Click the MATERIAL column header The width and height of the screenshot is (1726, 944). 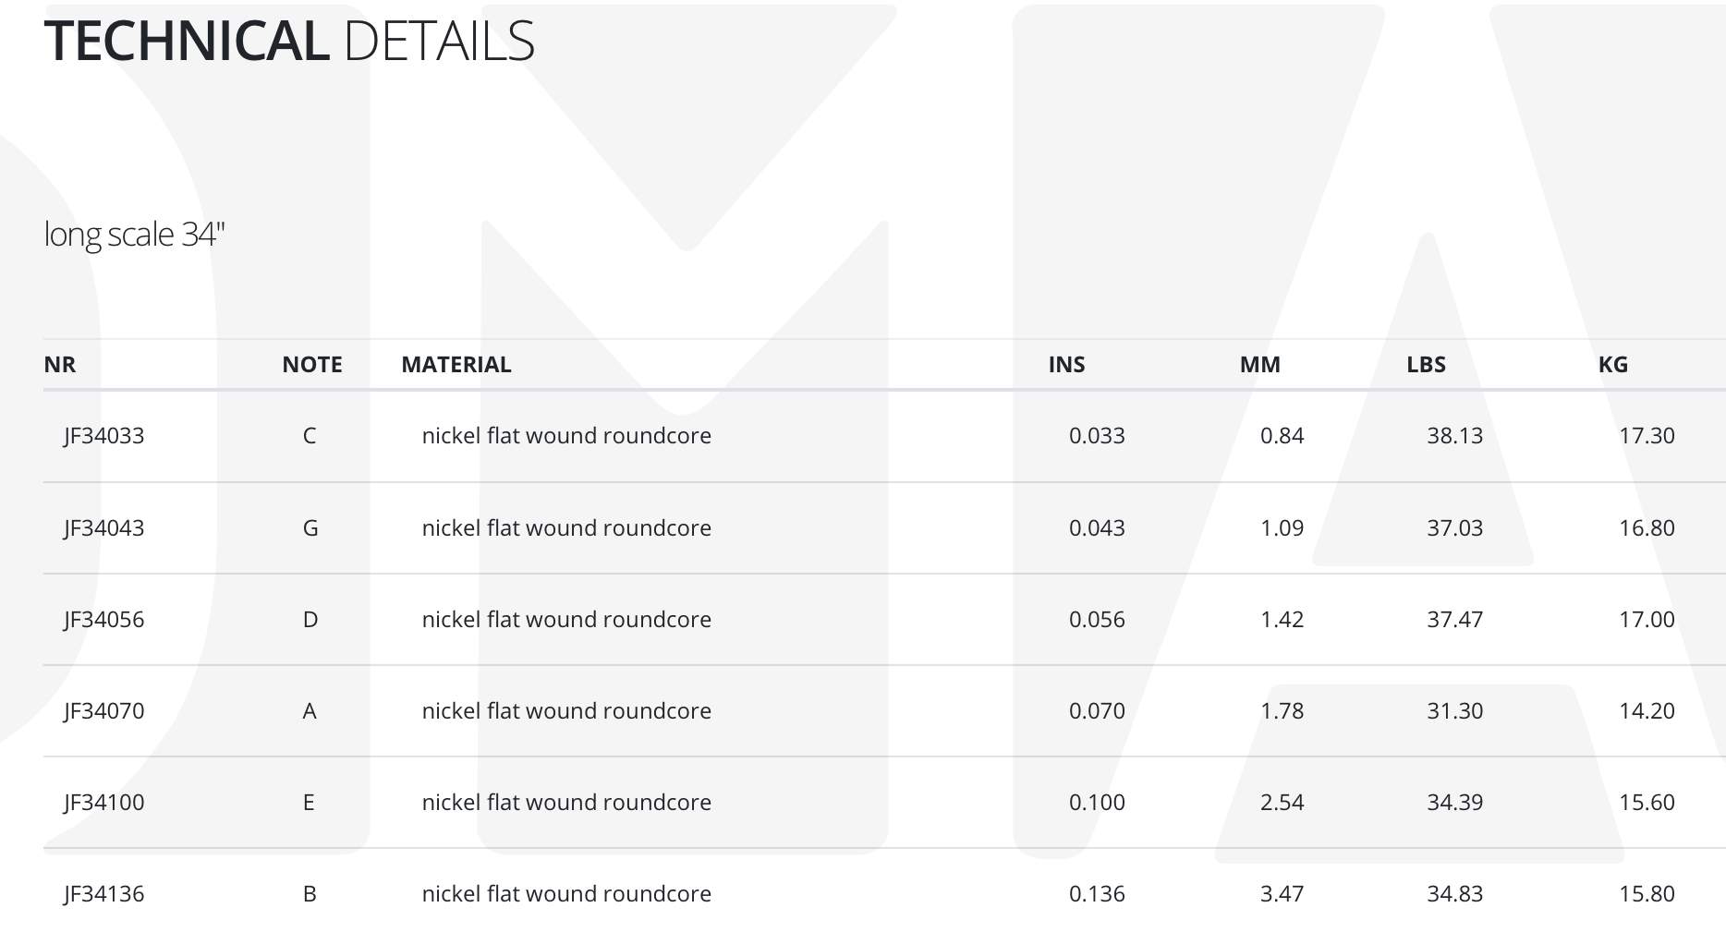point(456,364)
